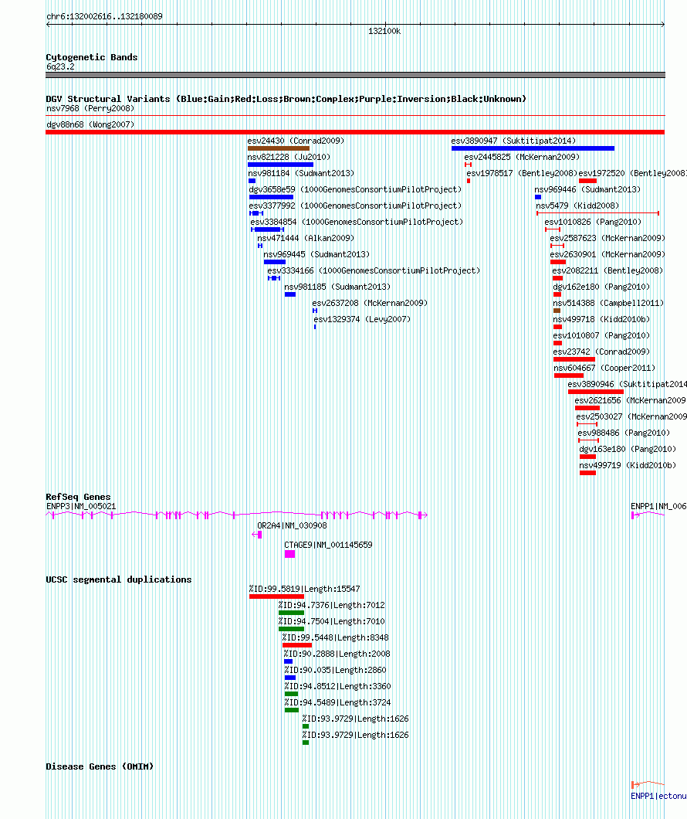Viewport: 687px width, 819px height.
Task: Click dgv162e180 (Pang2010) label
Action: pos(601,287)
